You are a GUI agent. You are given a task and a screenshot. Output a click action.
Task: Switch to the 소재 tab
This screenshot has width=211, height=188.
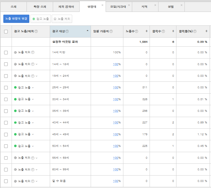pos(14,7)
